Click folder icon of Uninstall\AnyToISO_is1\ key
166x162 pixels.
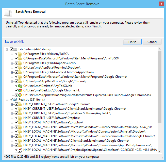[20, 127]
